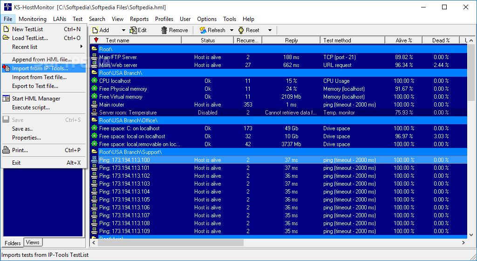This screenshot has height=261, width=477.
Task: Sort by the Status column header
Action: (x=208, y=40)
